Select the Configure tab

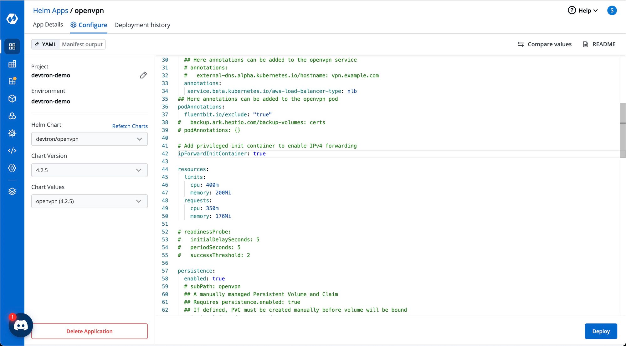pyautogui.click(x=89, y=25)
